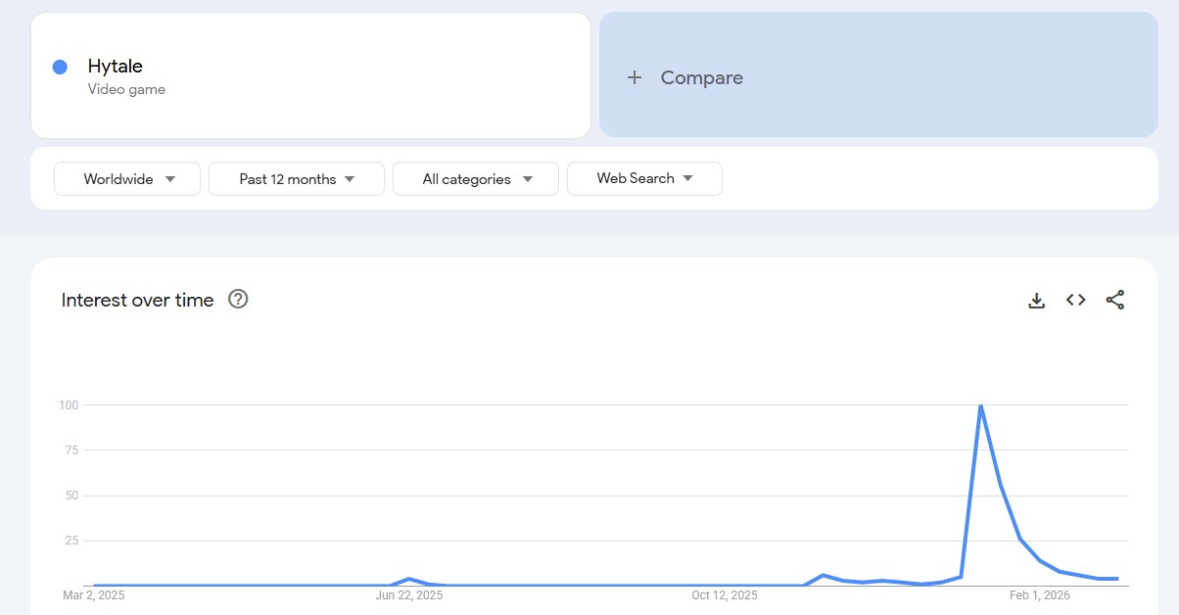Click the 50 y-axis label
Screen dimensions: 1179x615
click(71, 496)
